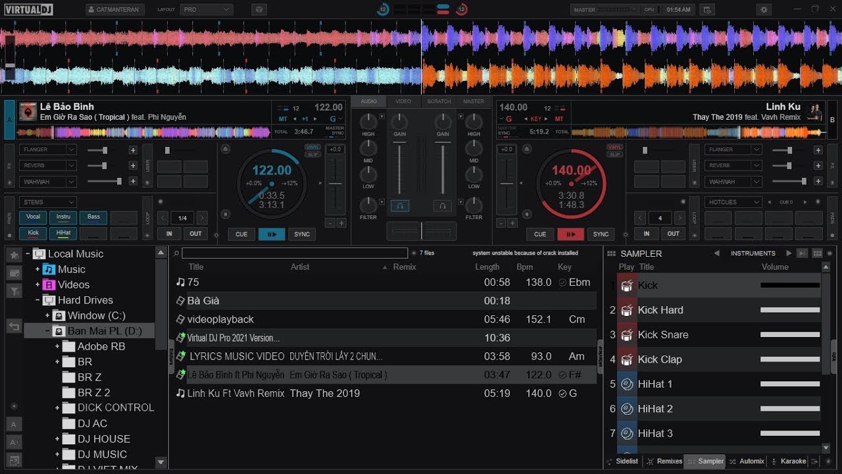Click the microphone icon next to Karaoke
Image resolution: width=842 pixels, height=474 pixels.
coord(774,461)
